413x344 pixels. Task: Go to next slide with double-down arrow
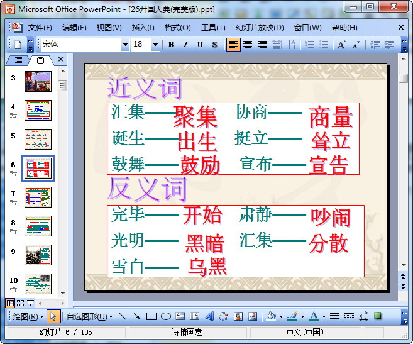pyautogui.click(x=403, y=286)
